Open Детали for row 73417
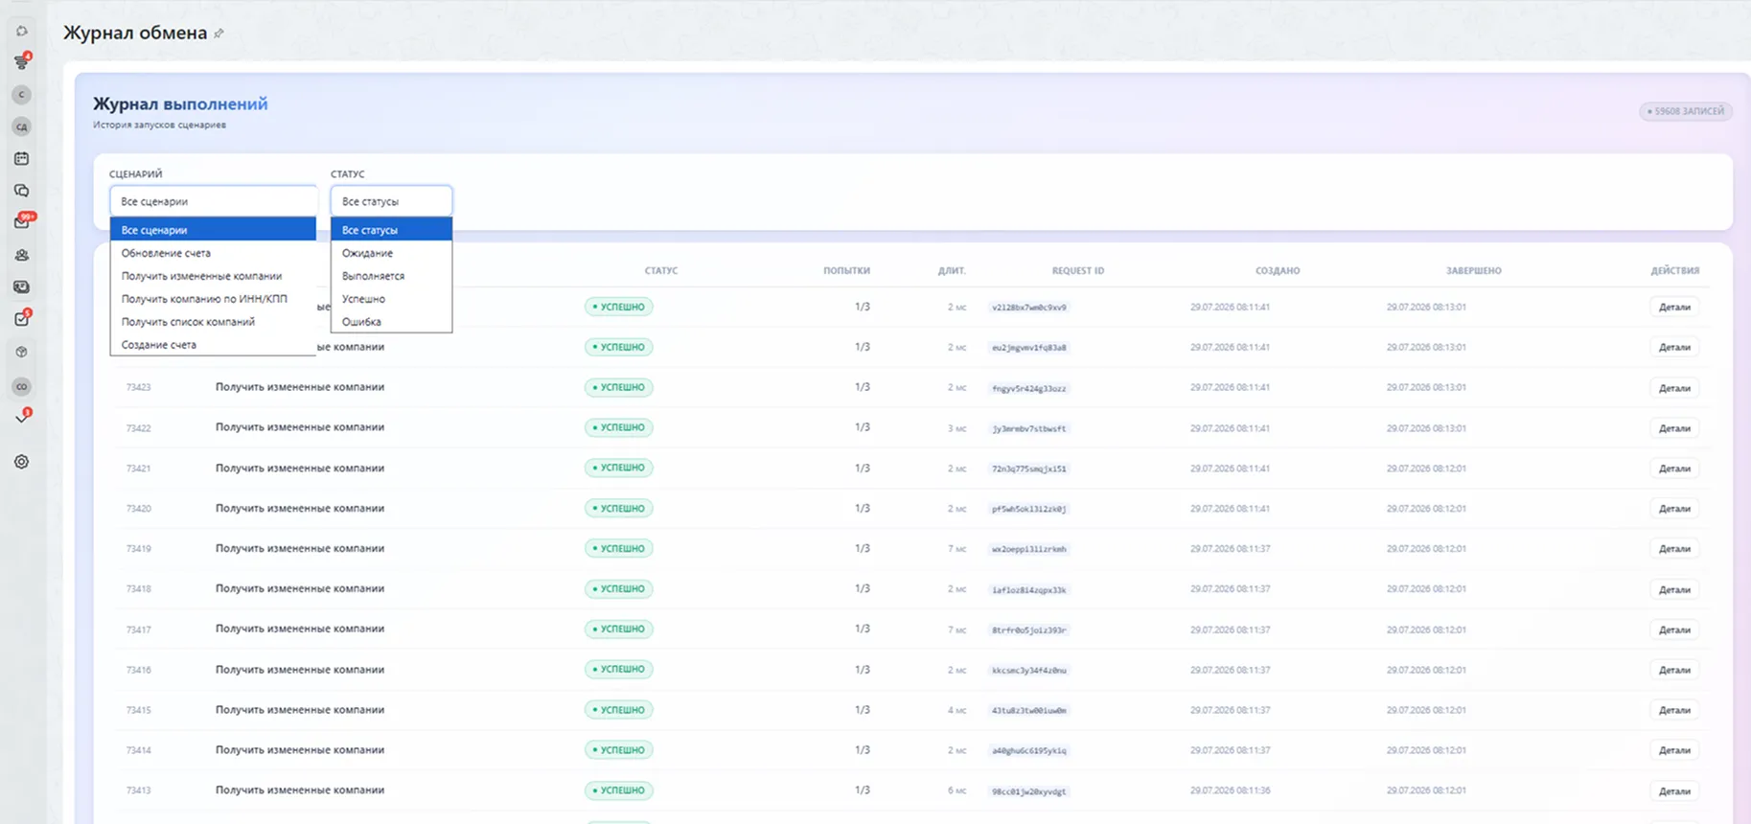This screenshot has width=1751, height=824. [x=1674, y=629]
